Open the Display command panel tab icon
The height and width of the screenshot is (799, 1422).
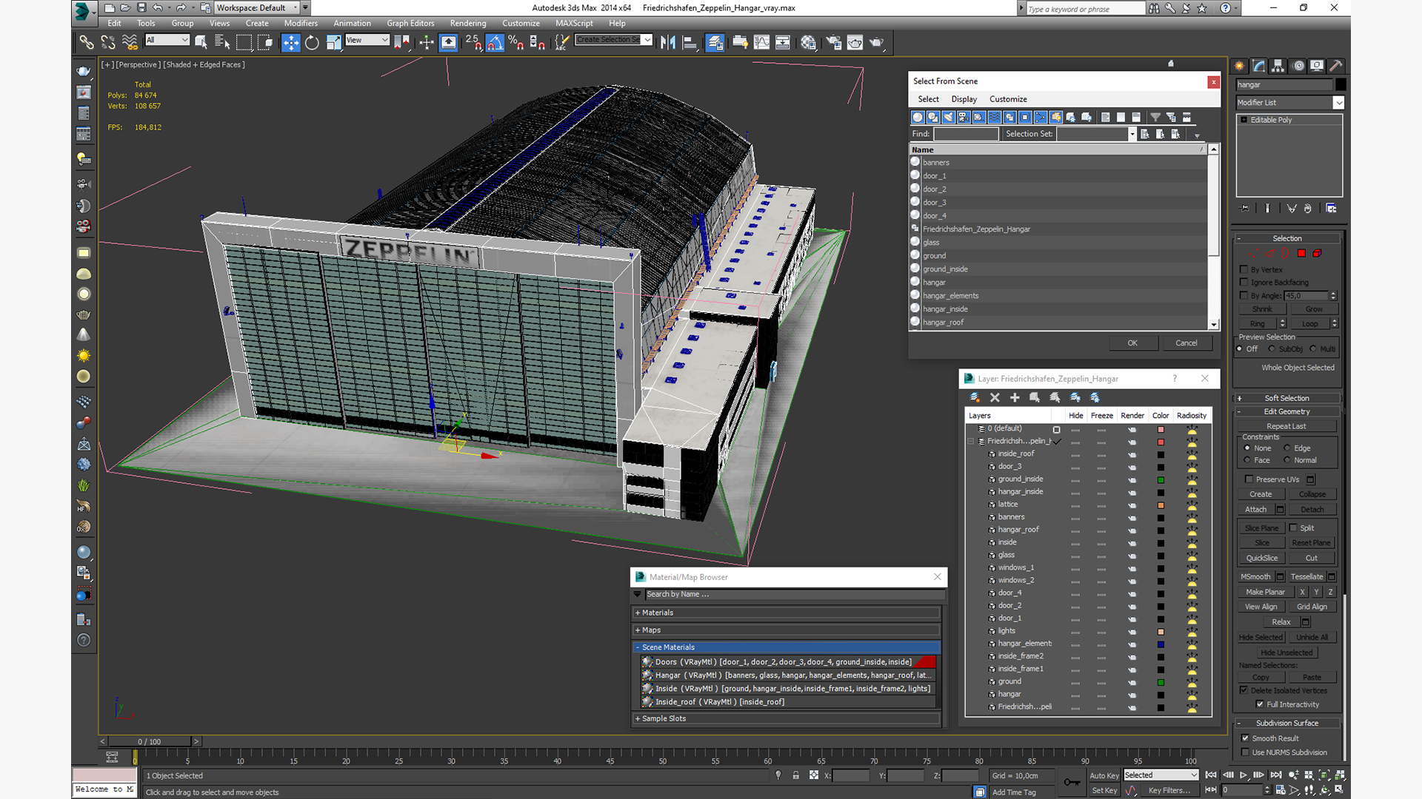click(x=1317, y=66)
